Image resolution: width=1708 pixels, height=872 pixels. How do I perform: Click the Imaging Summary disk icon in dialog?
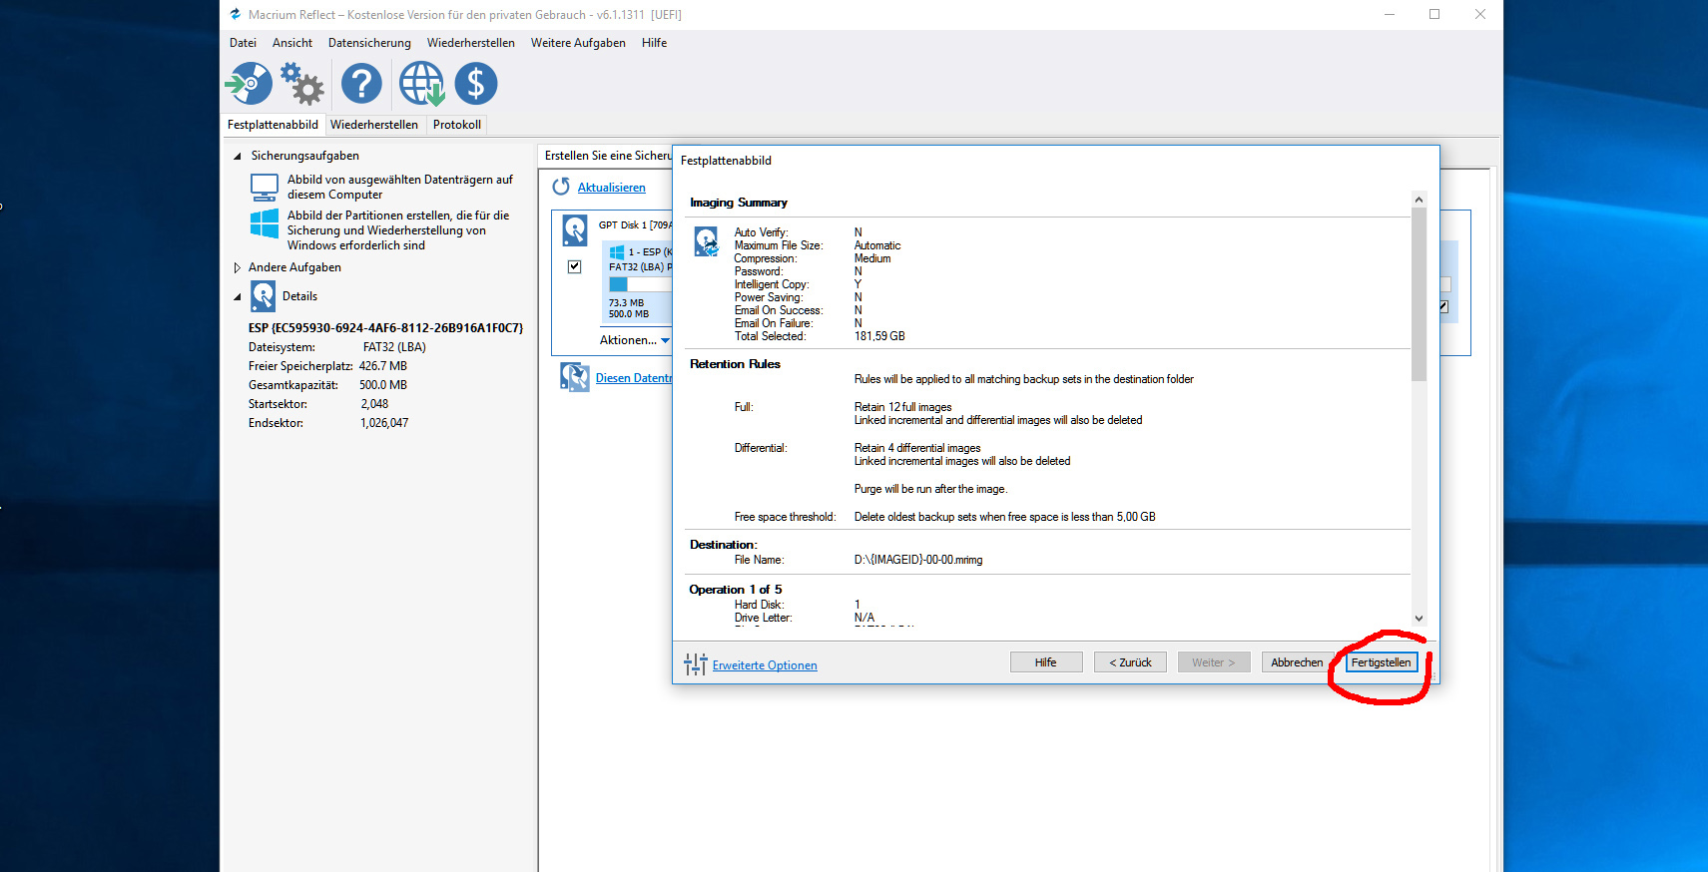[707, 241]
